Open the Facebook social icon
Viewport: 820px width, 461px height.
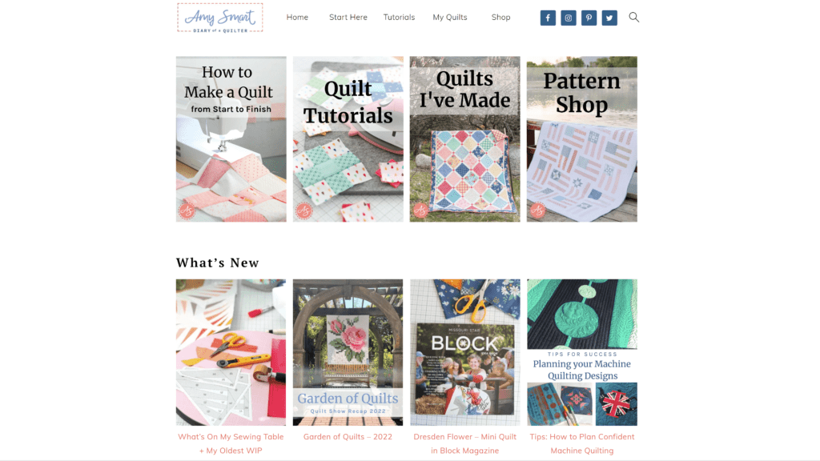548,18
